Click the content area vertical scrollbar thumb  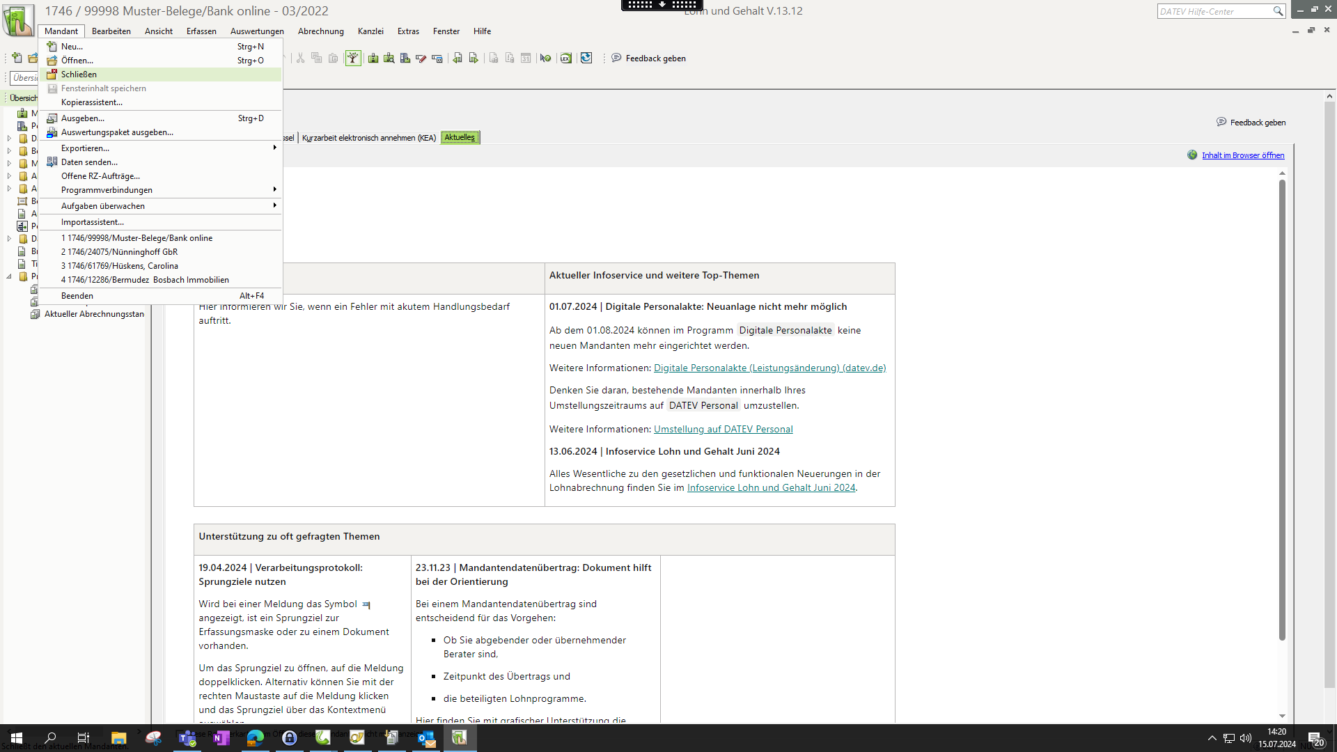(x=1282, y=409)
